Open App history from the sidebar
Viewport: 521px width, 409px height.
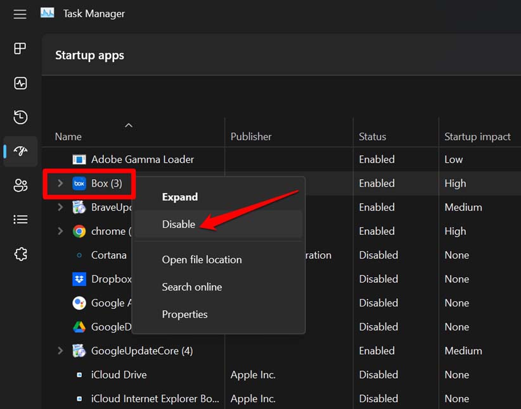click(x=20, y=117)
